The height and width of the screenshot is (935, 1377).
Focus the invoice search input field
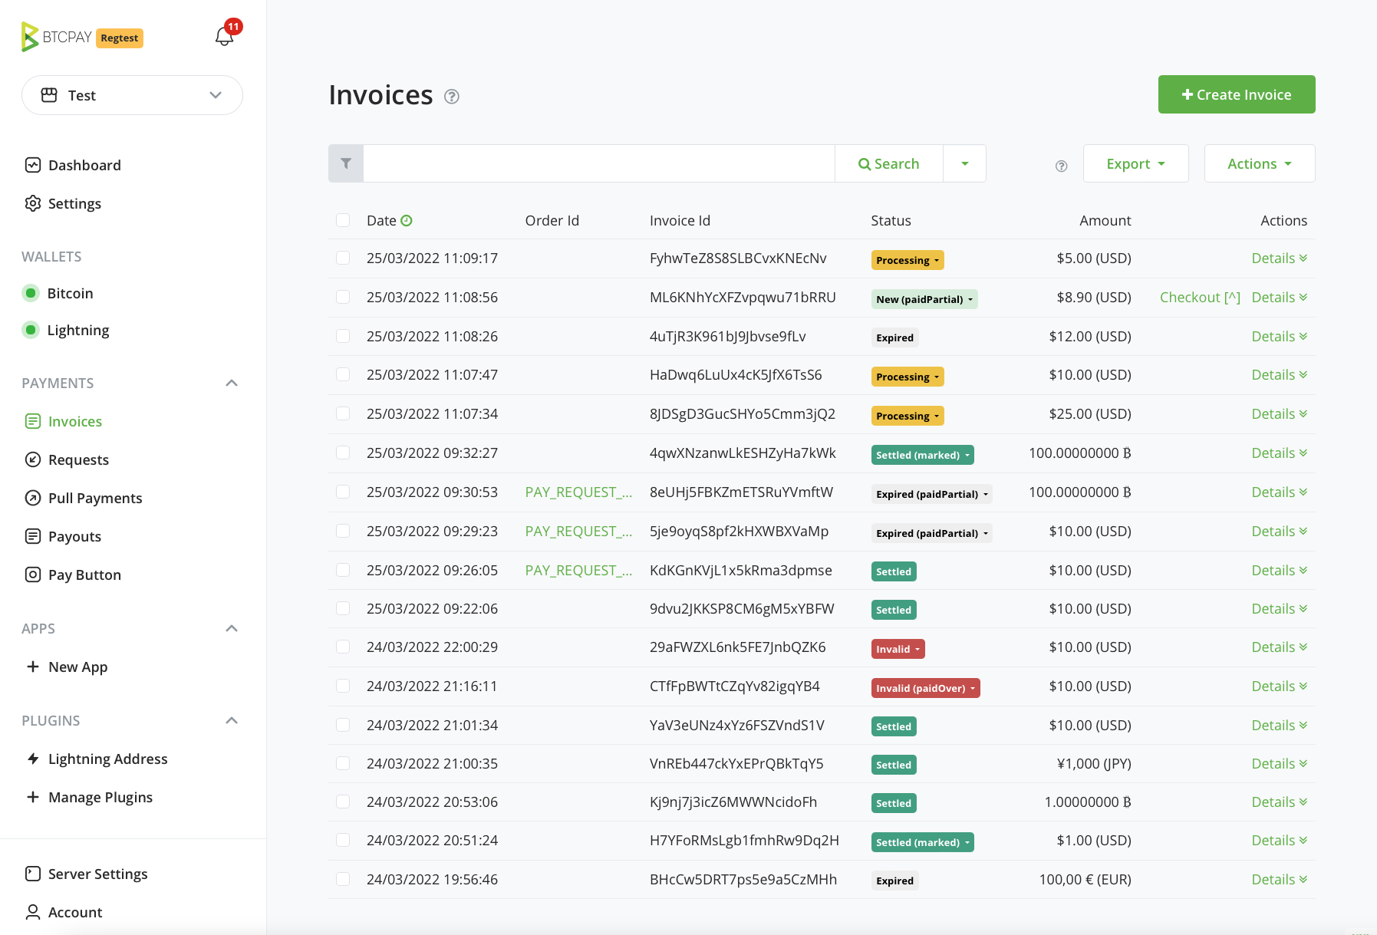(598, 163)
